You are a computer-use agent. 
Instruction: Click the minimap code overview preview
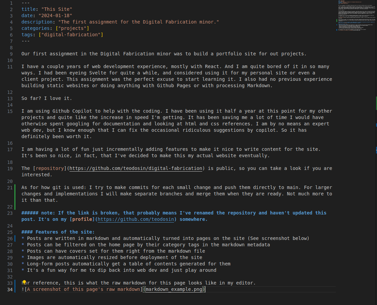pos(356,16)
